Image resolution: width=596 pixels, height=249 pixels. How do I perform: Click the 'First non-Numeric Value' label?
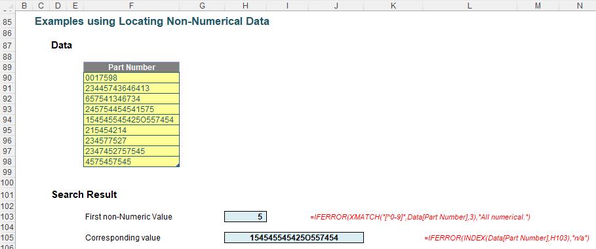coord(129,217)
